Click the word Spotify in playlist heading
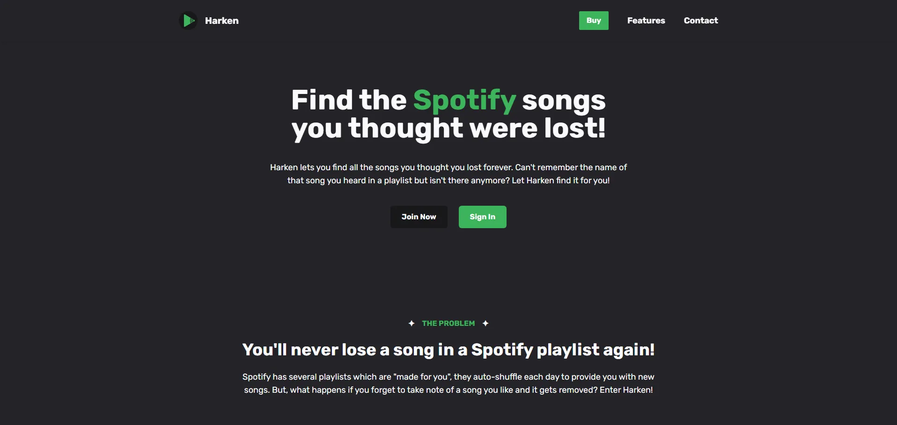This screenshot has height=425, width=897. point(502,350)
